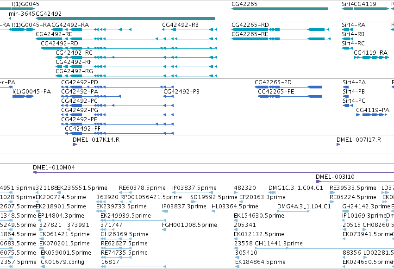Select EST EK239733.5prime
Image resolution: width=394 pixels, height=269 pixels.
[101, 211]
